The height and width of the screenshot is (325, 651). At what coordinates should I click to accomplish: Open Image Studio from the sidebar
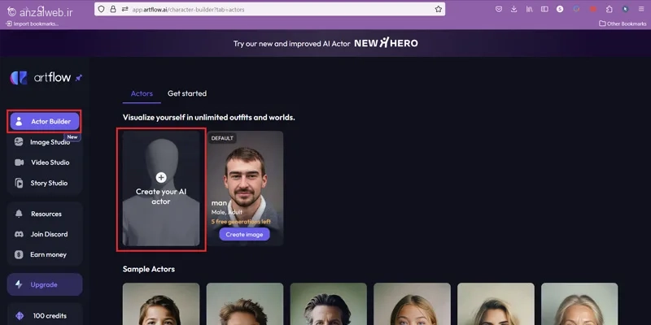tap(45, 142)
